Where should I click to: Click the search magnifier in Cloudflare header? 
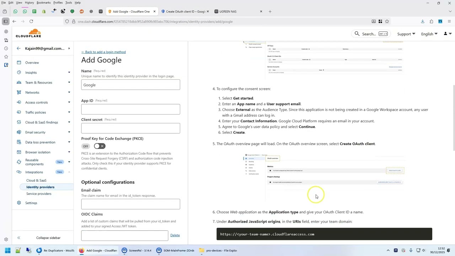tap(357, 34)
